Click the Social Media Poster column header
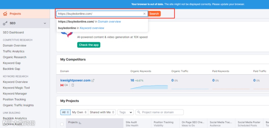This screenshot has width=269, height=128. [249, 124]
